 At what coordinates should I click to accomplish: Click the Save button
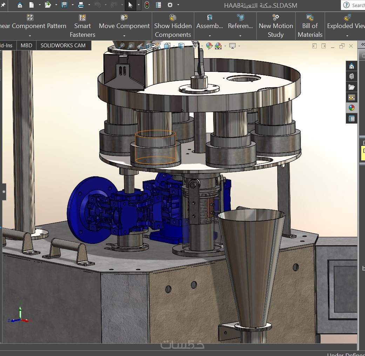[65, 5]
